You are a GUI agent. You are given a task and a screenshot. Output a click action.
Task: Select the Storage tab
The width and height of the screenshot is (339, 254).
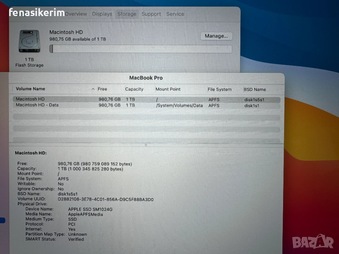(x=127, y=14)
